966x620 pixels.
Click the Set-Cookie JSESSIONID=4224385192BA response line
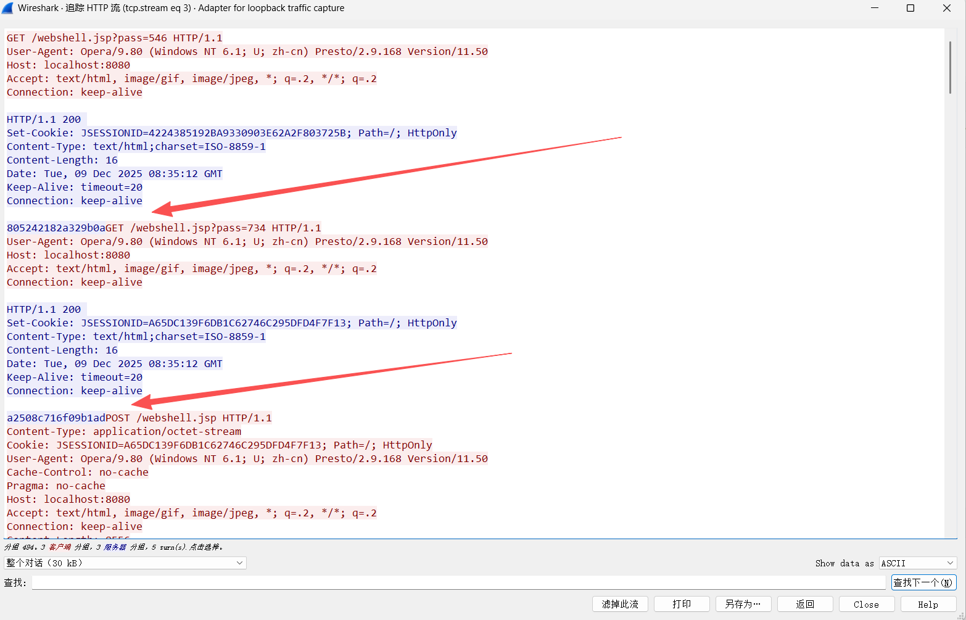point(231,133)
